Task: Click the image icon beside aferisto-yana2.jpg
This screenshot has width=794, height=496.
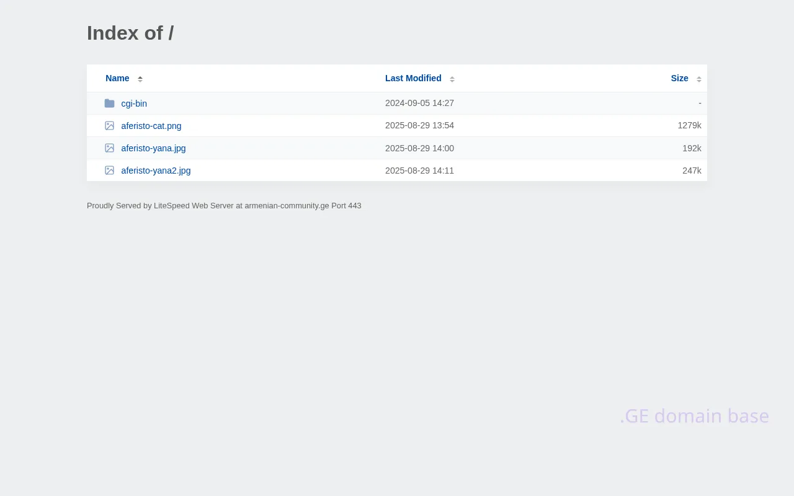Action: [x=109, y=170]
